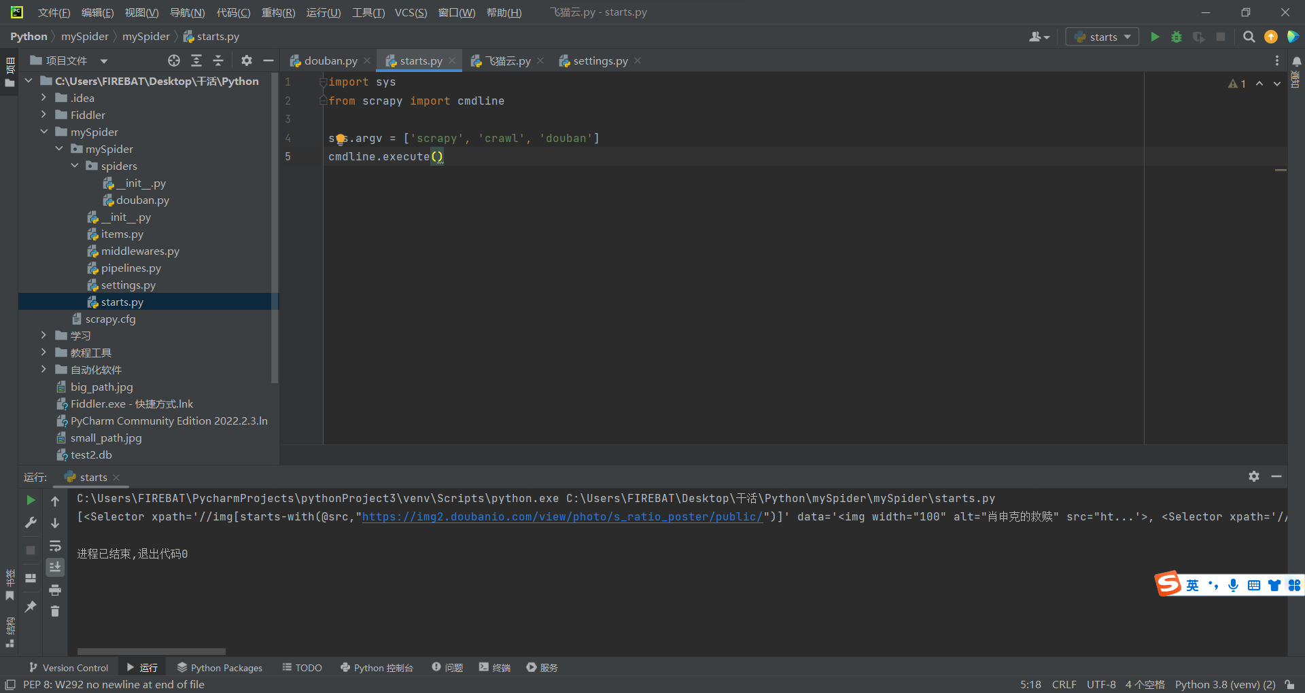
Task: Open the 文件(F) menu
Action: point(54,12)
